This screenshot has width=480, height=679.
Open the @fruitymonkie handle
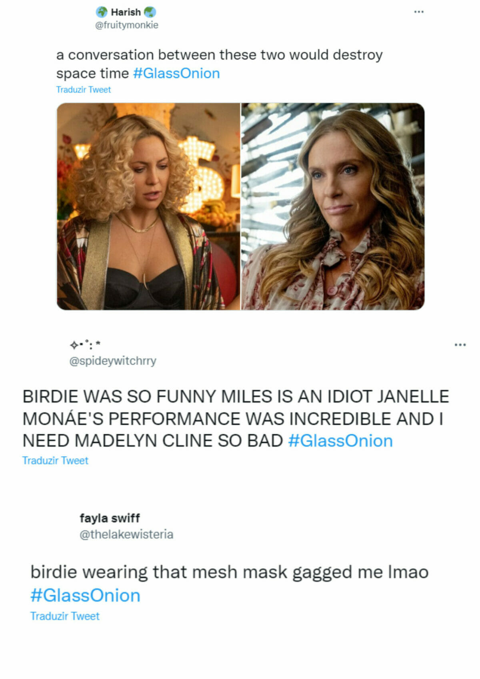[127, 25]
